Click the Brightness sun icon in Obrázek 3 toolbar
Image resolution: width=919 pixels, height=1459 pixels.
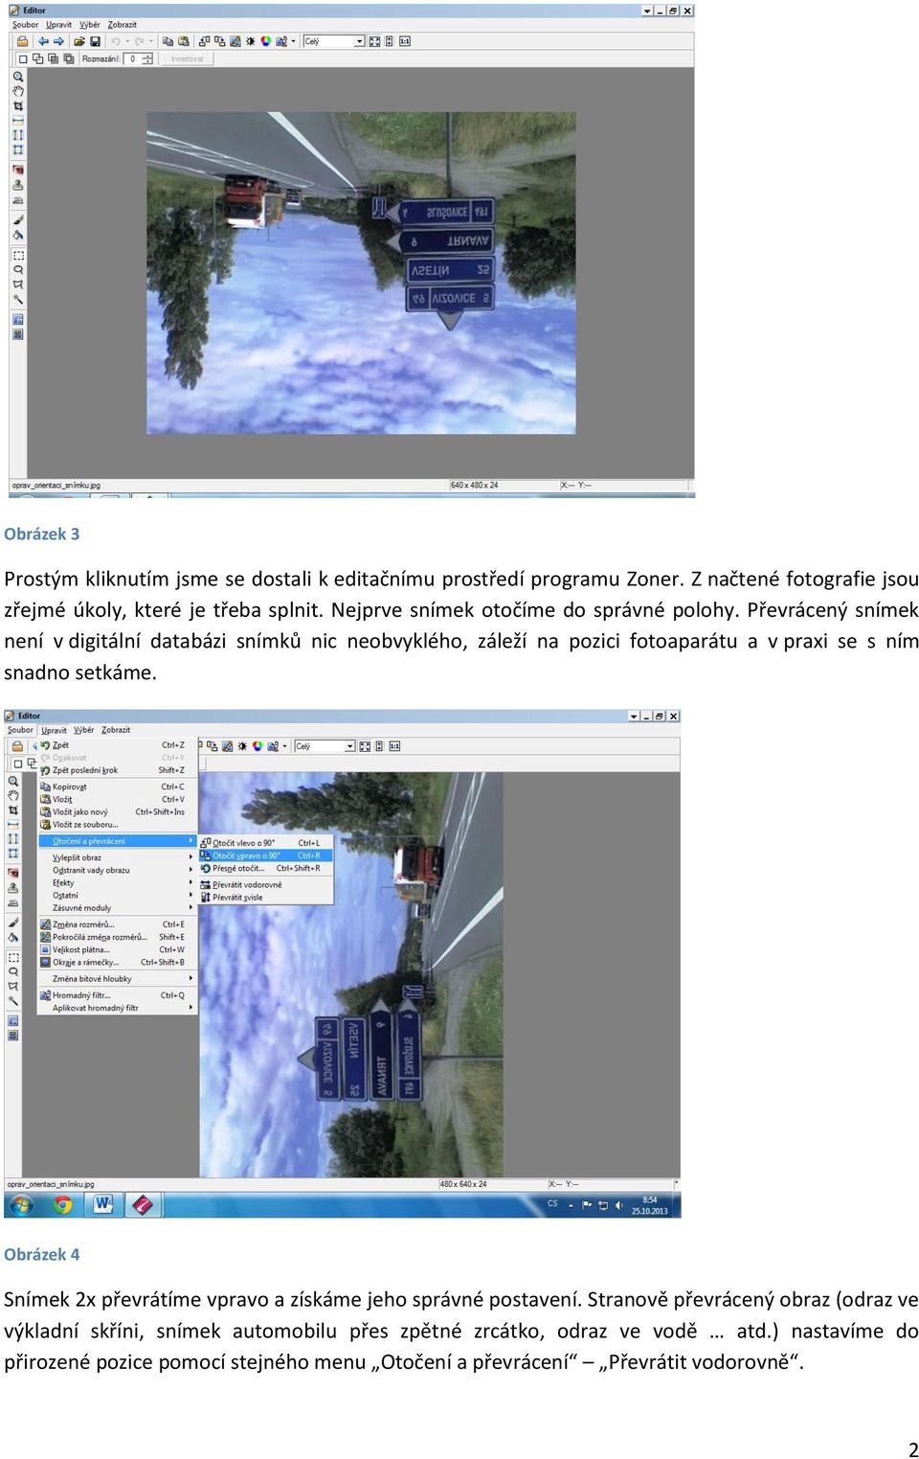251,41
